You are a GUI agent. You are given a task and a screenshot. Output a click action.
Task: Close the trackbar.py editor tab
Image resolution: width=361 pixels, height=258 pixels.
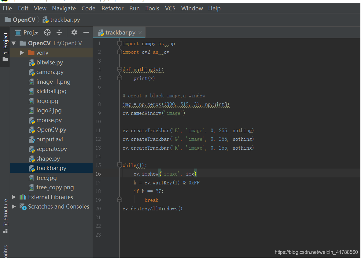click(x=140, y=33)
